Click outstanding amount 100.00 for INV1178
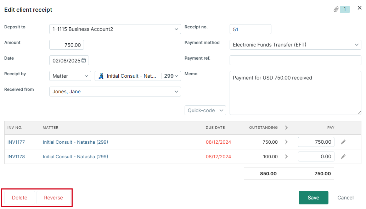 pos(270,156)
